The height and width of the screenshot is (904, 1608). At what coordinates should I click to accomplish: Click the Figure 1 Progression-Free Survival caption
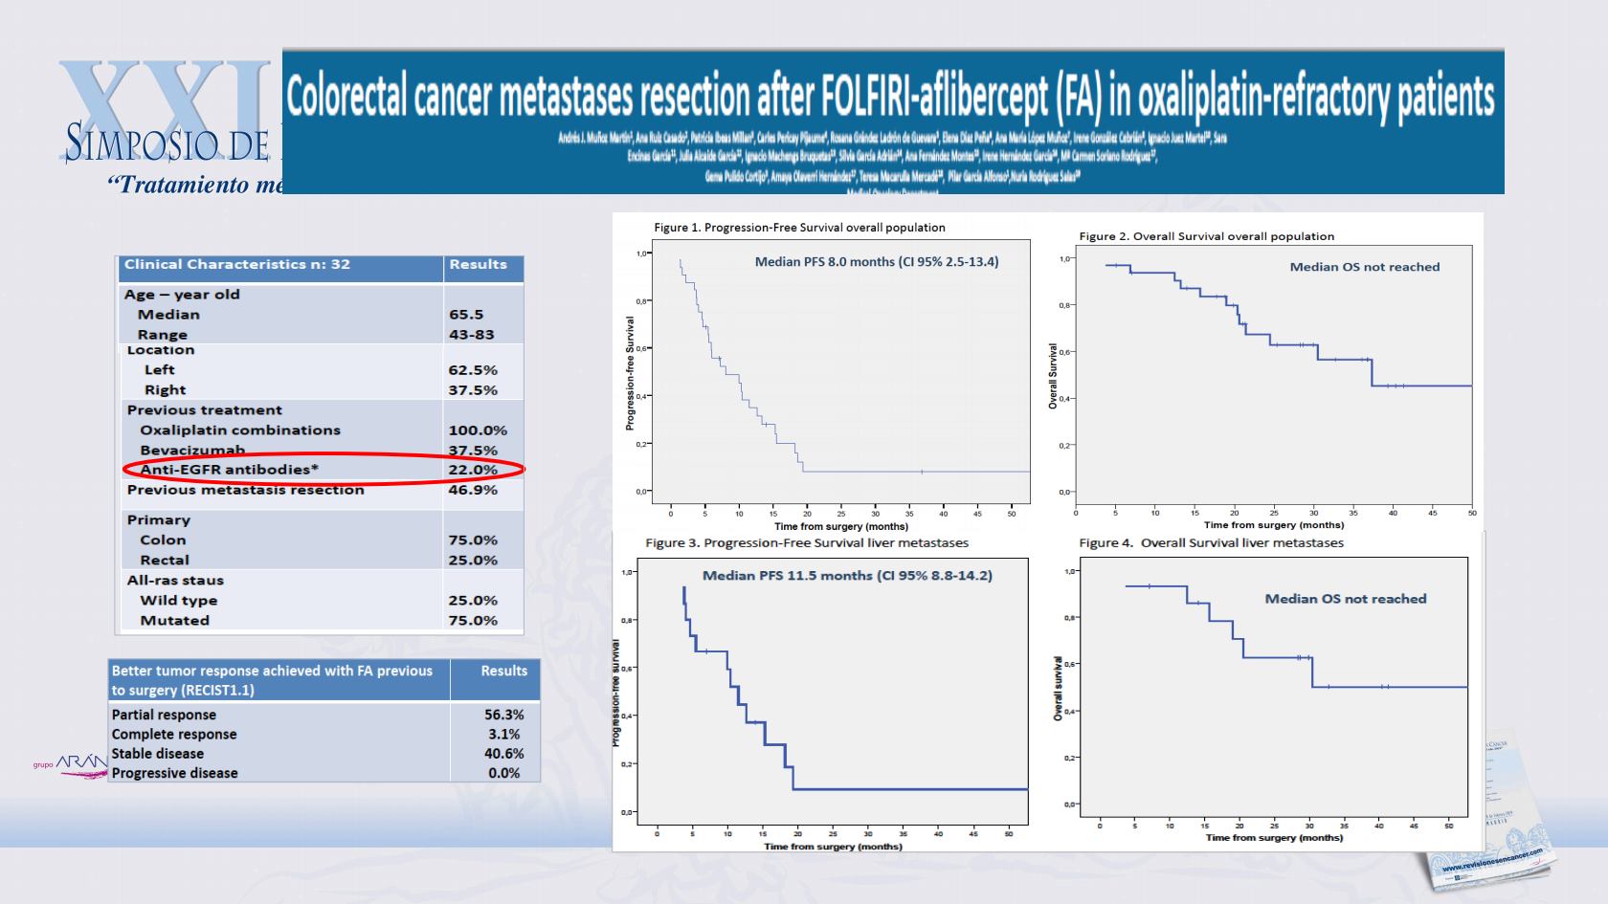(799, 228)
